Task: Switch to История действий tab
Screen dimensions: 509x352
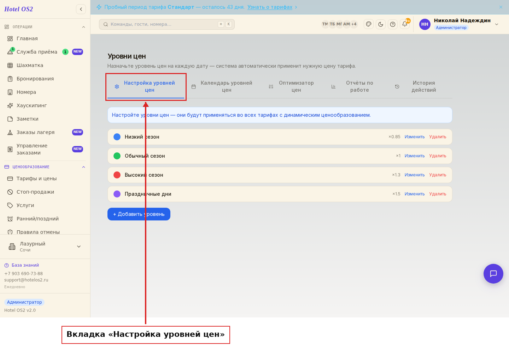Action: click(419, 86)
